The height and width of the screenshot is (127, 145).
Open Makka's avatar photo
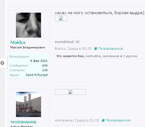(29, 25)
